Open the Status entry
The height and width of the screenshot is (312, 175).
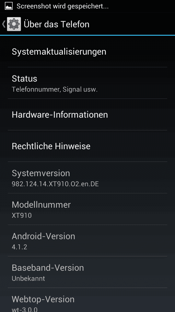point(87,83)
